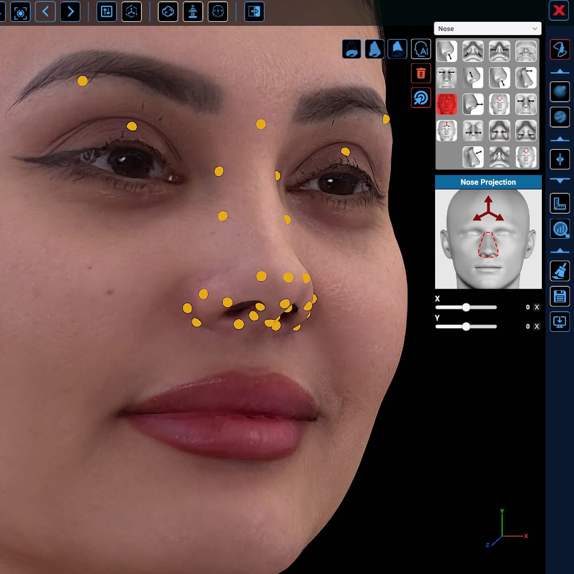
Task: Collapse the section with the downward blue chevron
Action: 560,179
